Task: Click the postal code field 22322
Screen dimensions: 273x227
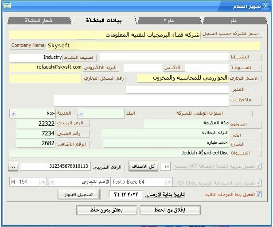Action: [36, 123]
